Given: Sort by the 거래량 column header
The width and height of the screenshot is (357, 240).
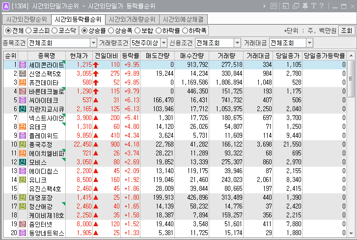Looking at the screenshot, I should (226, 56).
